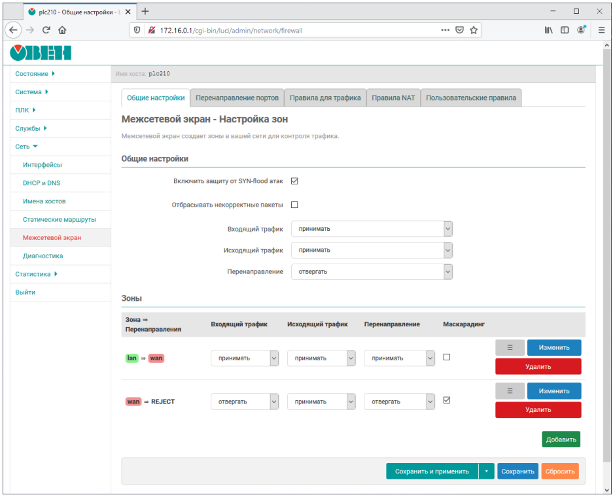Bookmark this page with the star icon

click(474, 29)
